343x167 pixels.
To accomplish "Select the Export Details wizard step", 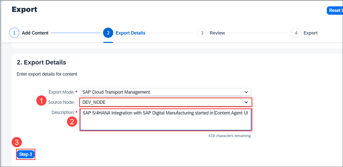I will pos(124,33).
